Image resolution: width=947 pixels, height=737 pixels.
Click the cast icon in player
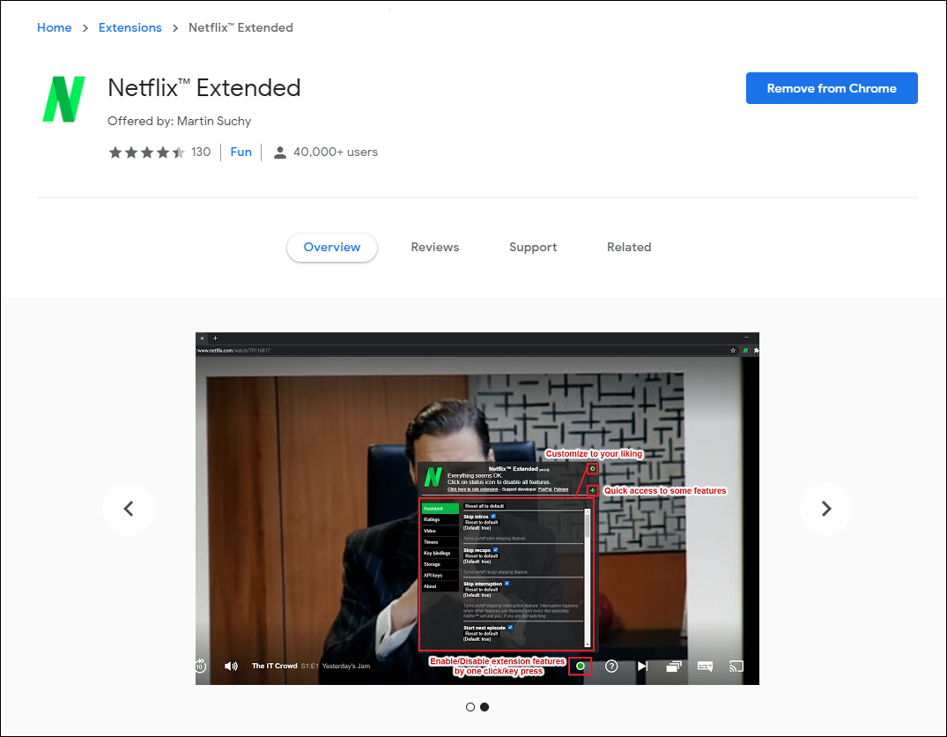pos(736,666)
